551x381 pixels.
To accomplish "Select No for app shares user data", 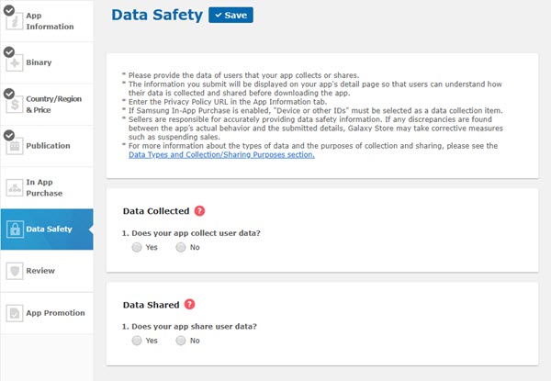I will (181, 341).
